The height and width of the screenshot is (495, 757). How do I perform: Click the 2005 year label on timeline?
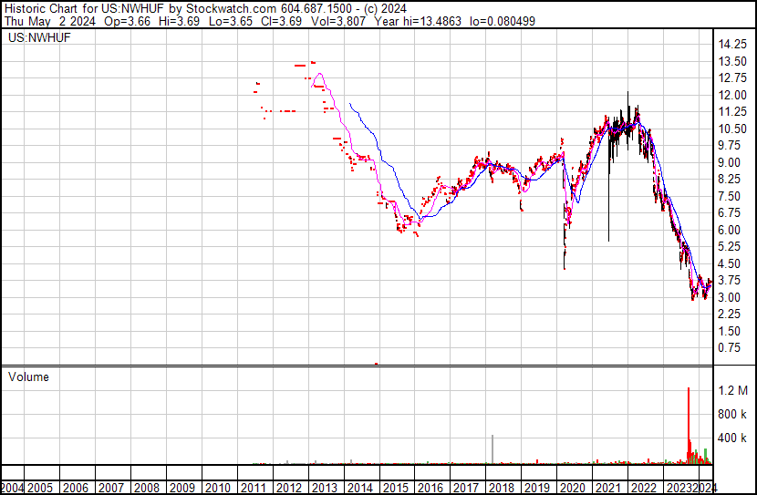pos(40,488)
